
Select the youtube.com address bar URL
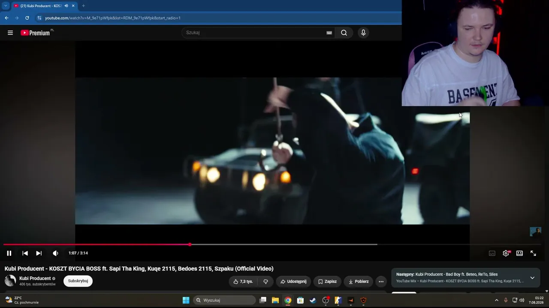click(113, 18)
